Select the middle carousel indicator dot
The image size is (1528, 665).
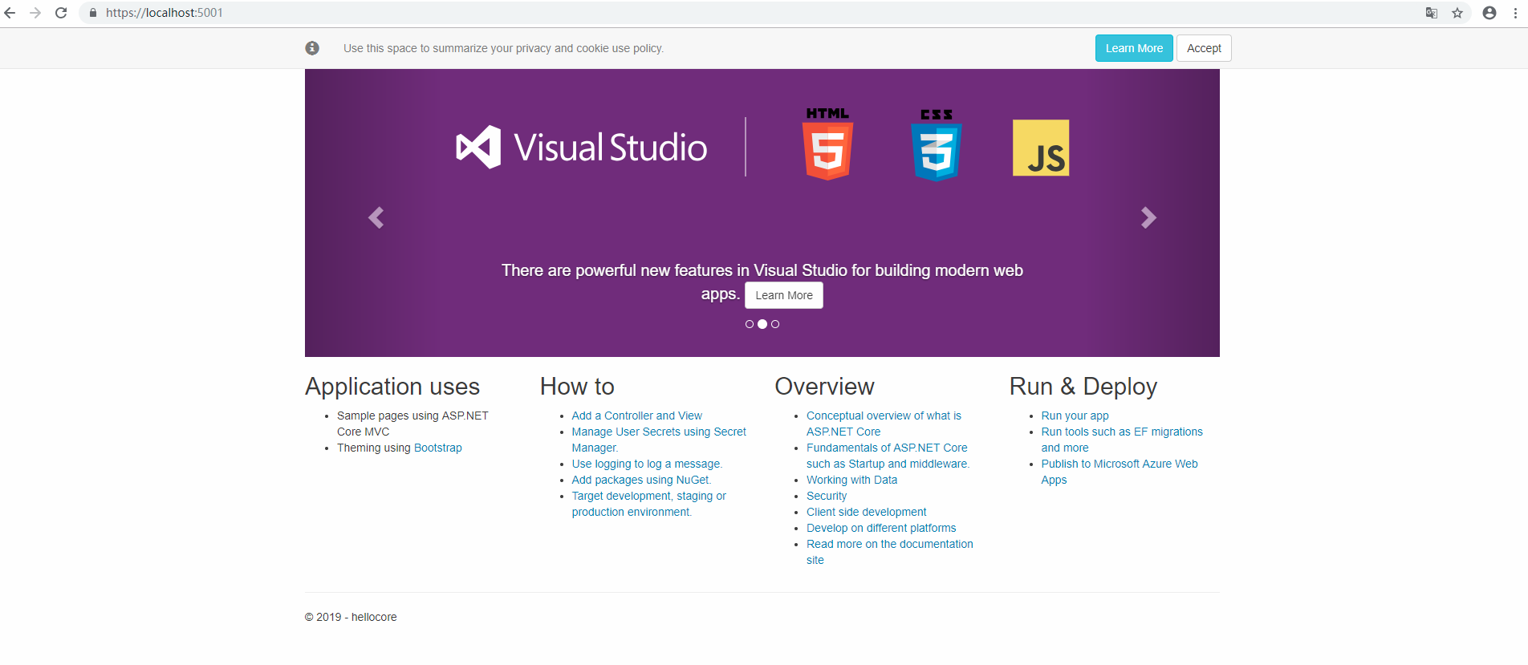(x=762, y=324)
